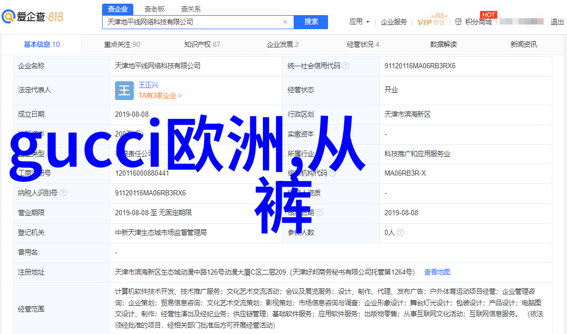Click the 登记机关 row label
This screenshot has width=567, height=334.
(31, 232)
